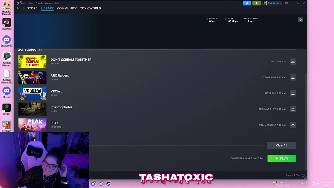Click DON'T SCREAM TOGETHER thumbnail

tap(32, 62)
